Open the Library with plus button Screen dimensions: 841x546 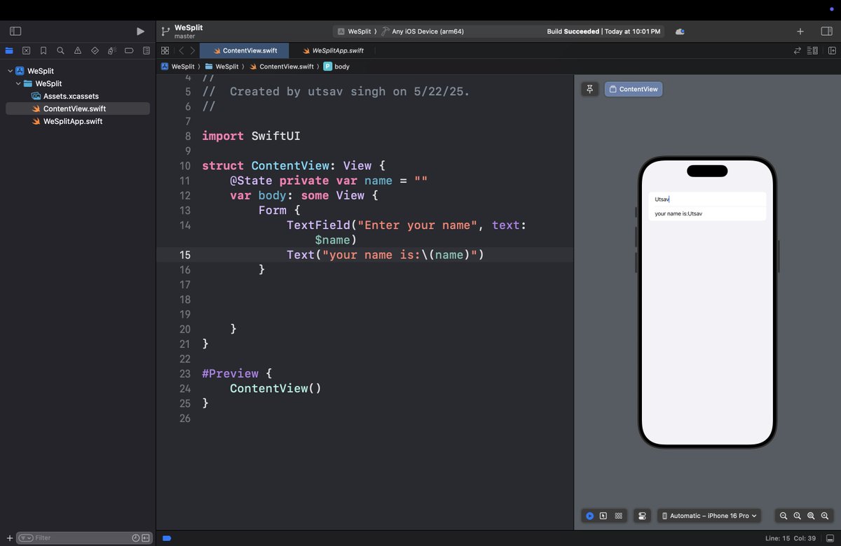point(800,31)
